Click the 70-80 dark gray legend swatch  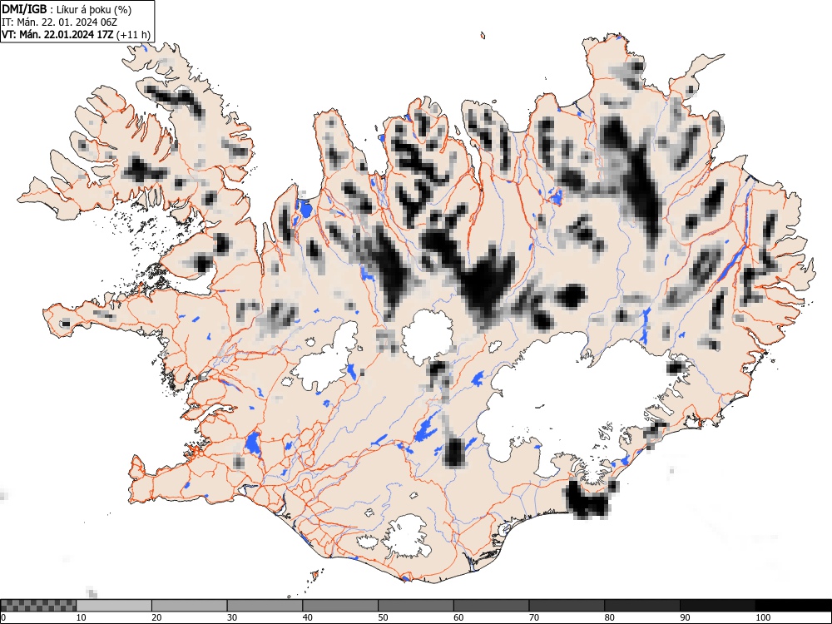566,606
